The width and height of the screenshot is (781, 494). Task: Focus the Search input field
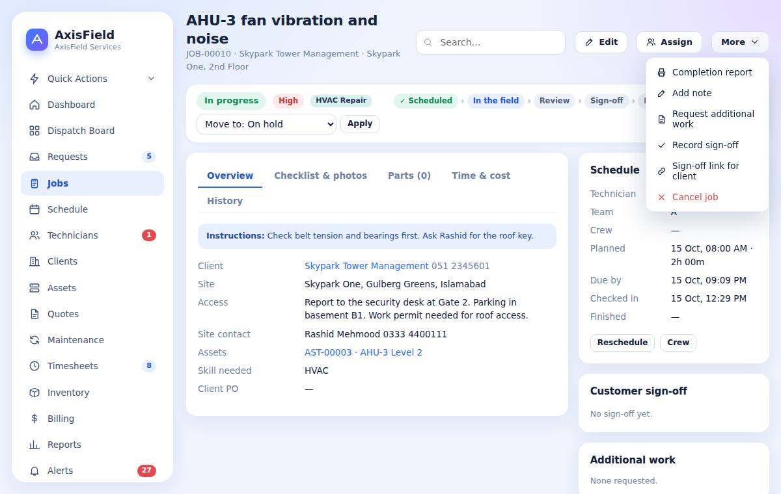coord(491,42)
